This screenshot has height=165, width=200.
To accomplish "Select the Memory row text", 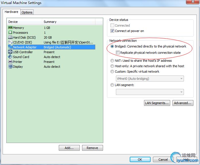I will 18,28.
